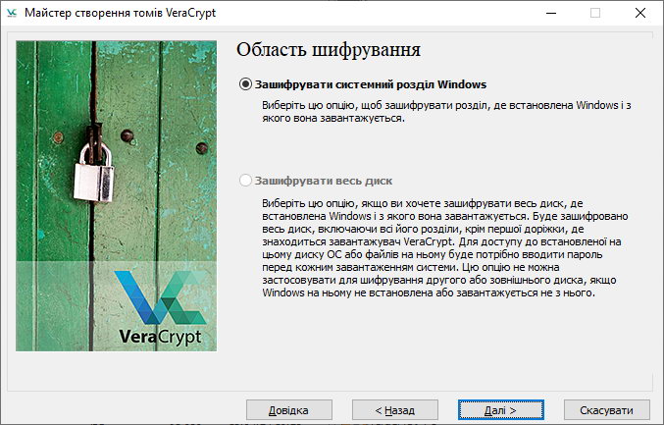Close the VeraCrypt wizard window
664x425 pixels.
tap(639, 13)
